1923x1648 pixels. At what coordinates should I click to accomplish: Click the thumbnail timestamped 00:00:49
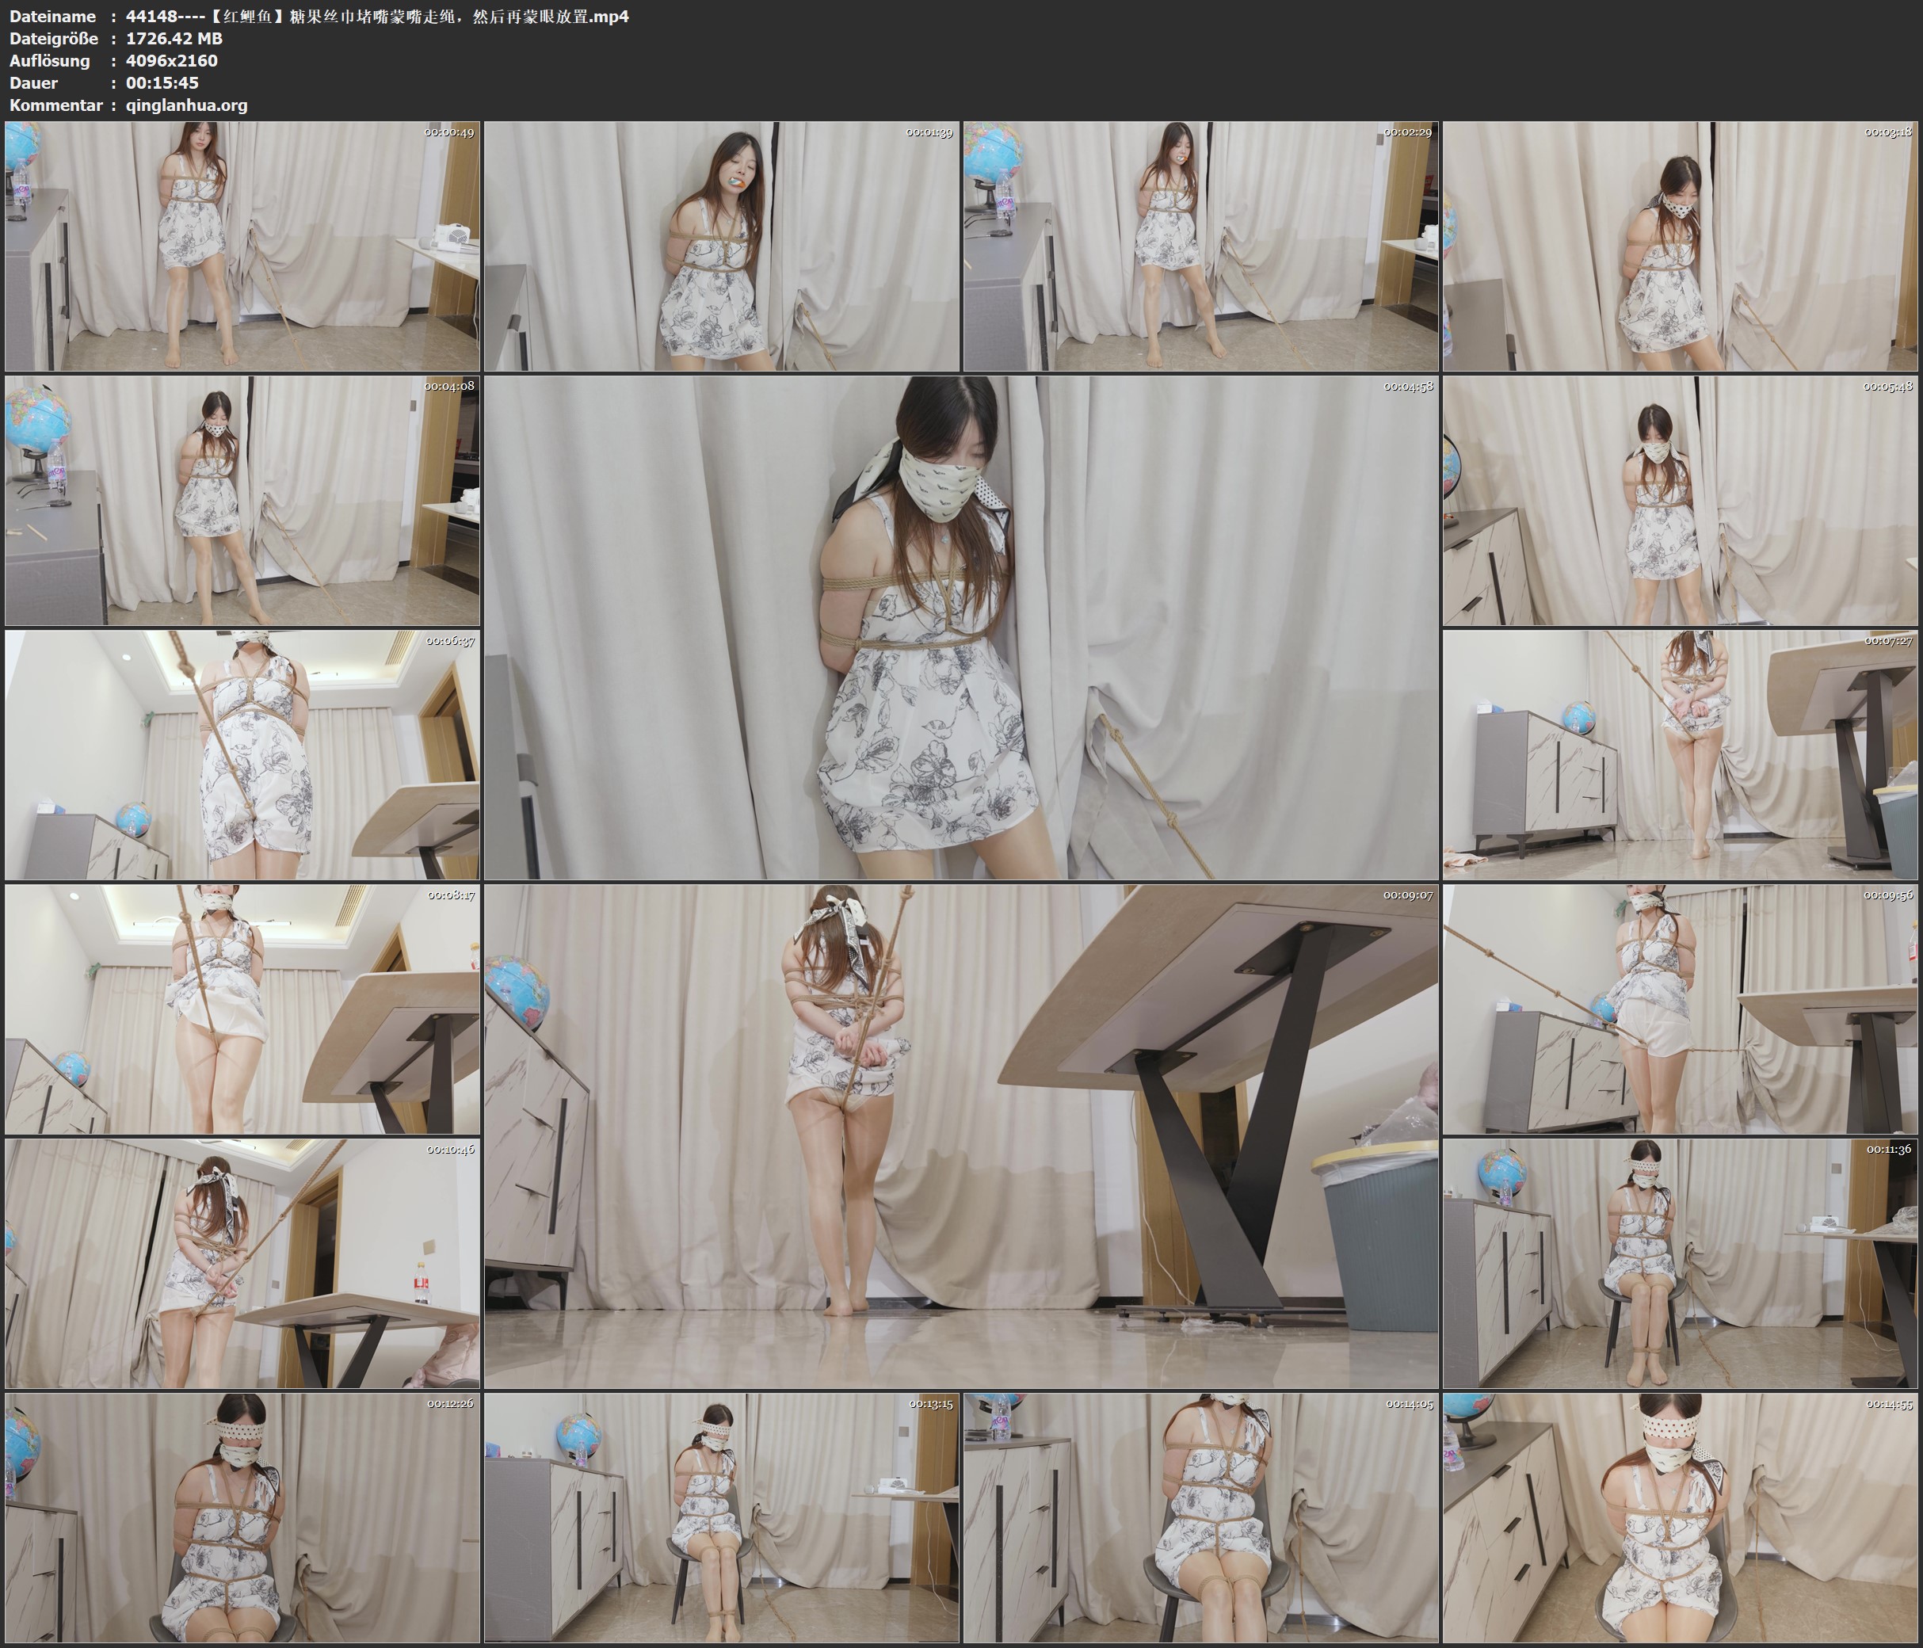tap(242, 247)
